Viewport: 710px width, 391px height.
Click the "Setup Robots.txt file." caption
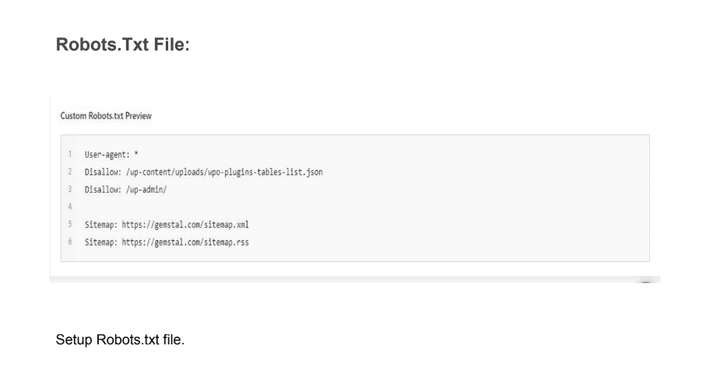(120, 340)
